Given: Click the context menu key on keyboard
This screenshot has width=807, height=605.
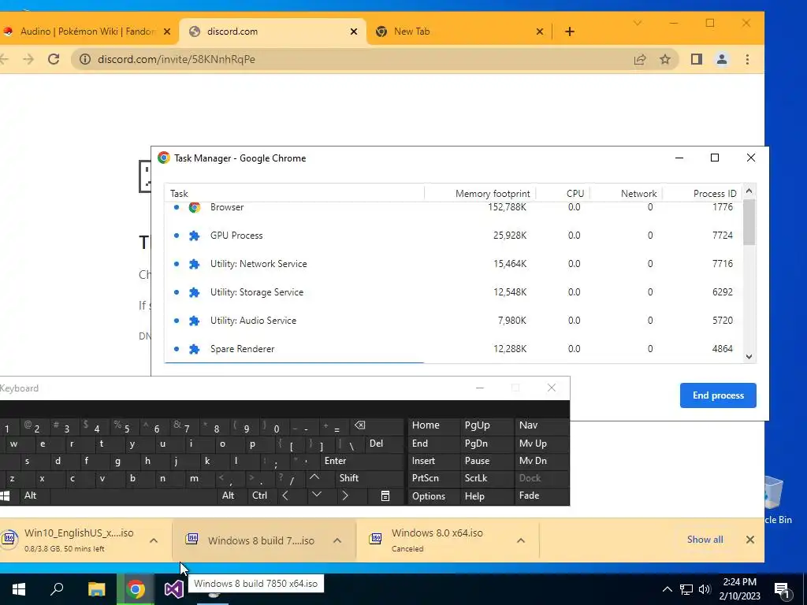Looking at the screenshot, I should [385, 496].
